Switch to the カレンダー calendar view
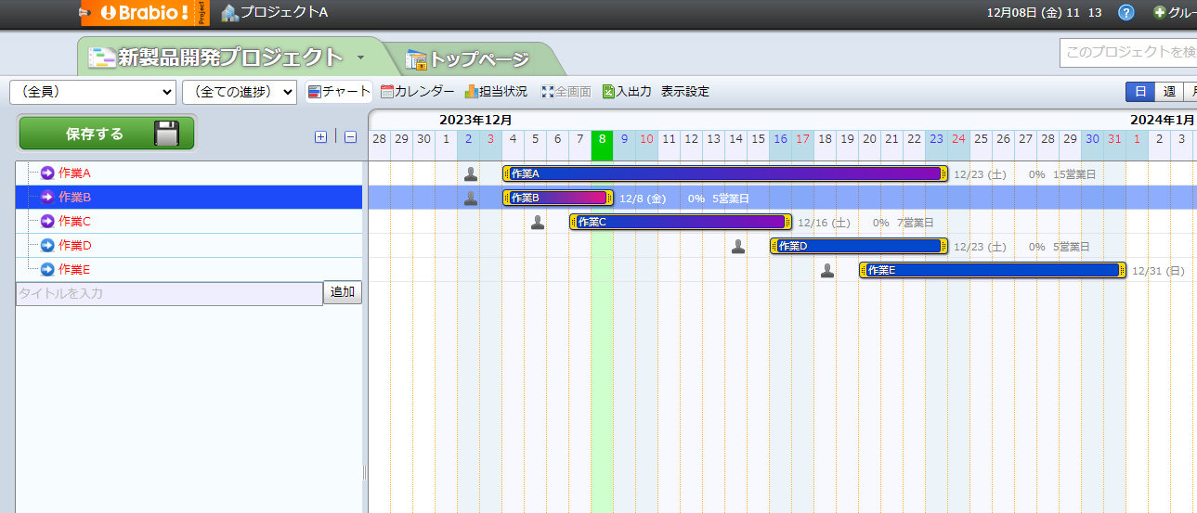Viewport: 1197px width, 513px height. [417, 92]
